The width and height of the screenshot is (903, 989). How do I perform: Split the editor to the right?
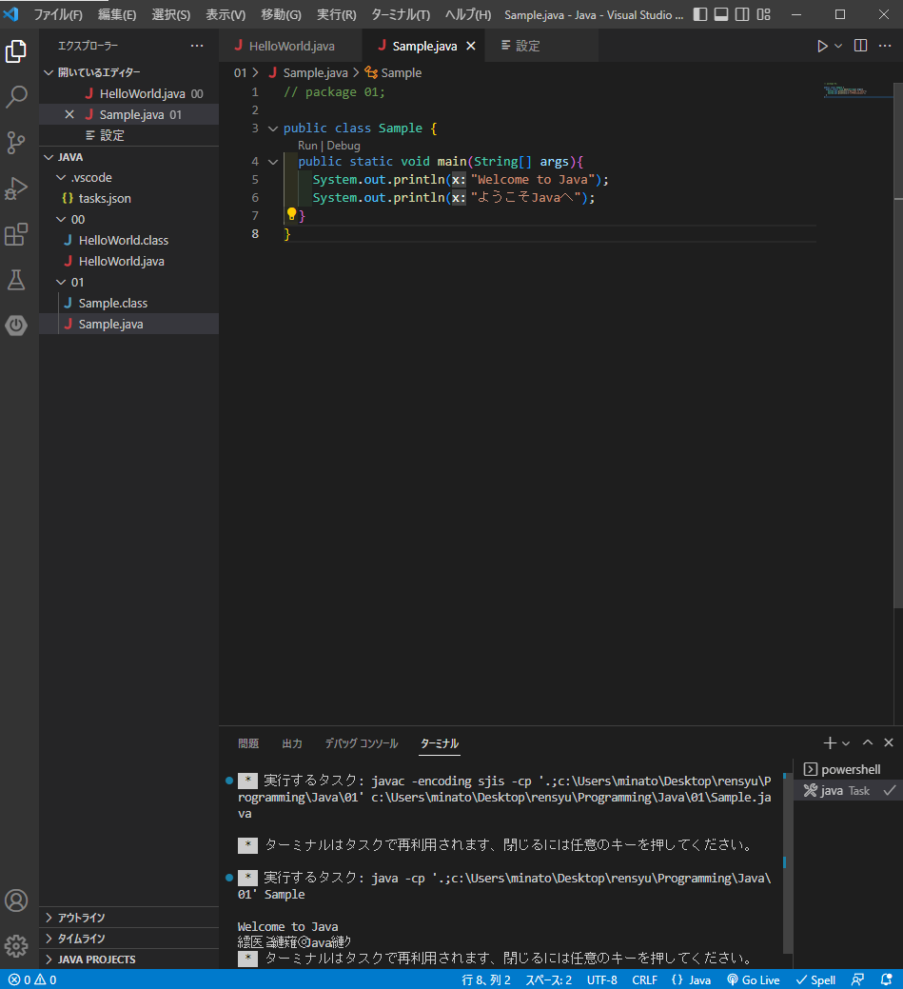click(x=860, y=46)
